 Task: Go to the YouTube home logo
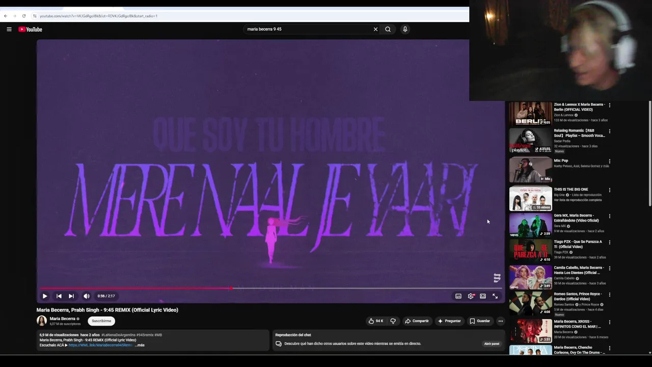pyautogui.click(x=31, y=29)
